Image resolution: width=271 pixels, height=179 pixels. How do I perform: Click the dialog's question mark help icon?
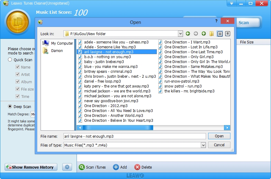pos(216,21)
